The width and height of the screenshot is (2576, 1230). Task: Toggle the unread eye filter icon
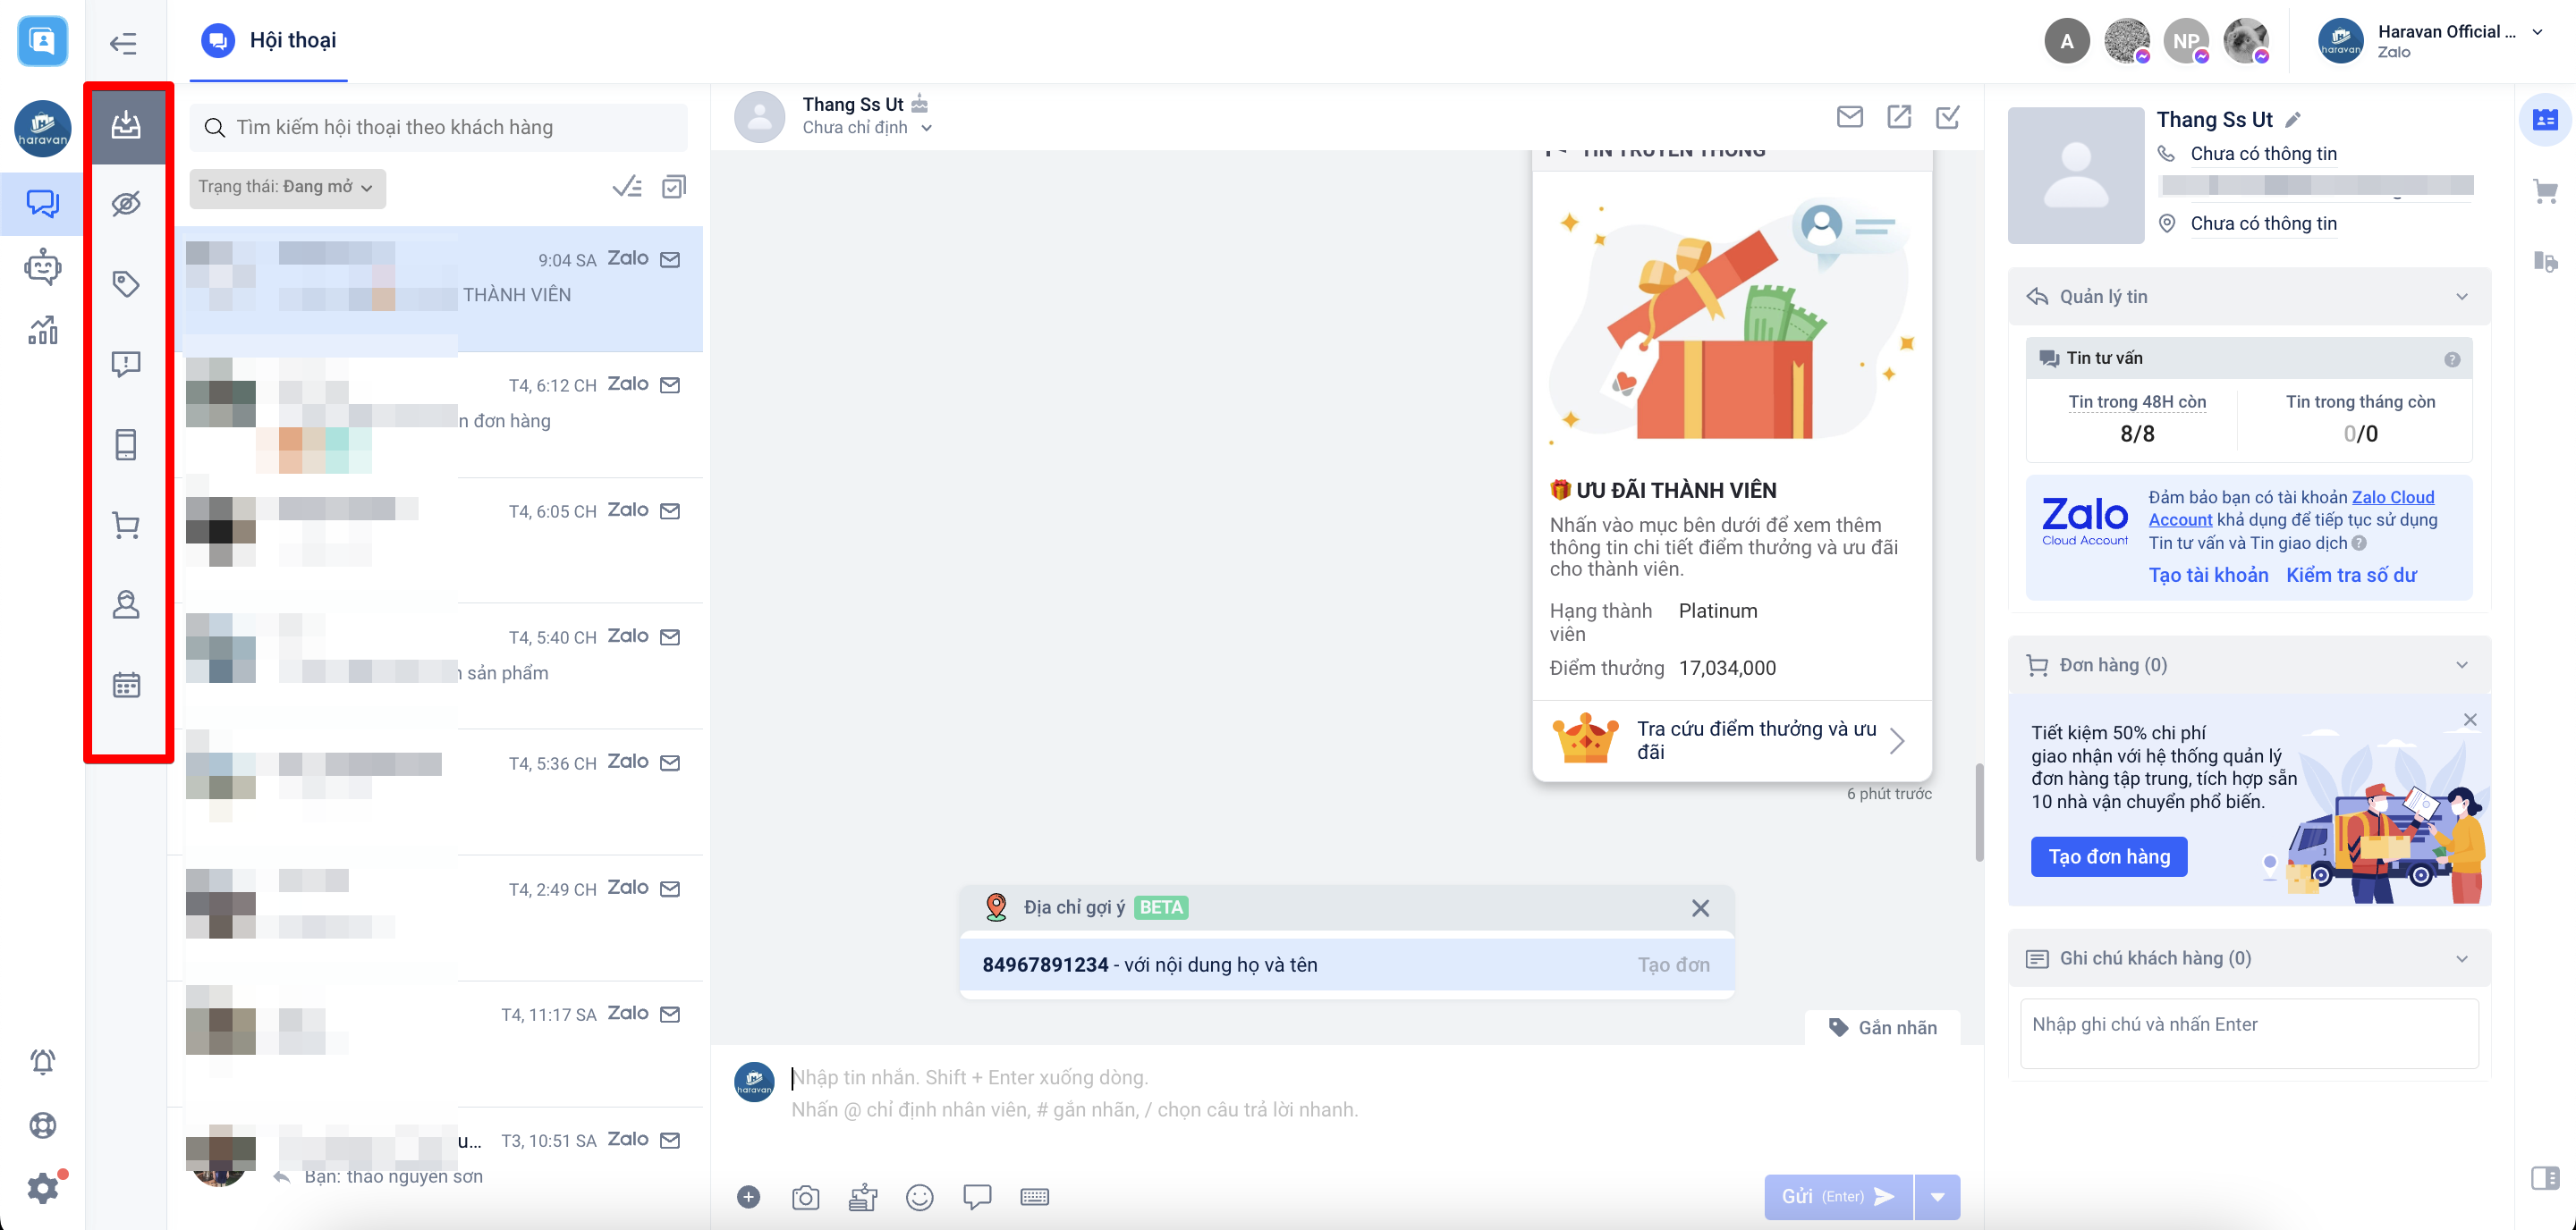pos(126,204)
